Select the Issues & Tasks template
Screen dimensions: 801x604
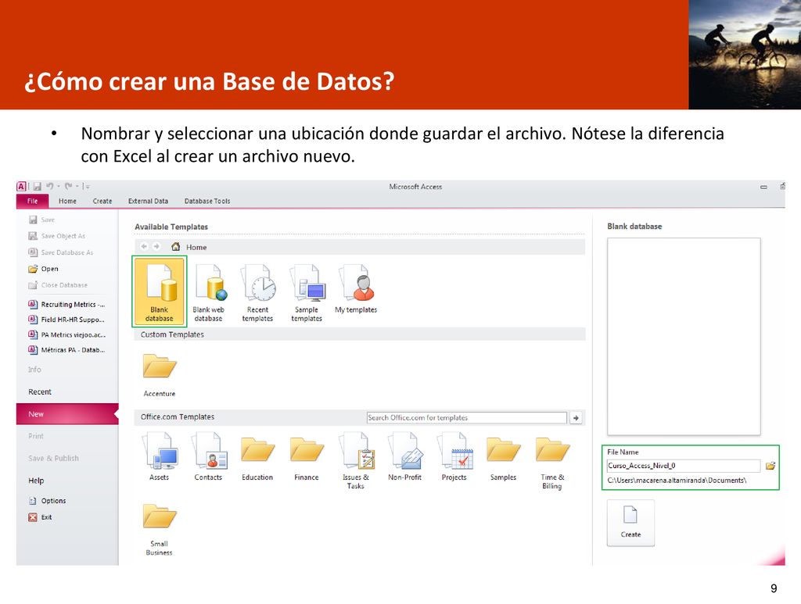click(x=356, y=461)
